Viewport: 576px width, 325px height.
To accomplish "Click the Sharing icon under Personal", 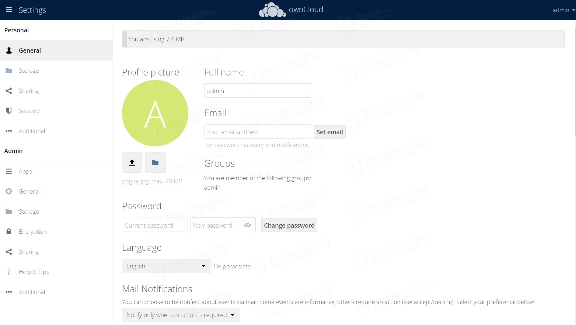I will (x=9, y=91).
